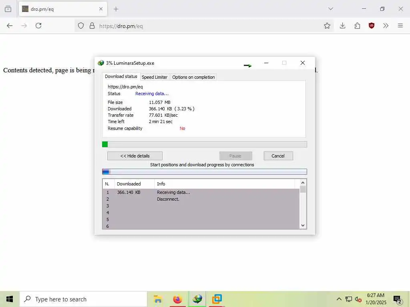Select connection row 2 Disconnect
Image resolution: width=410 pixels, height=307 pixels.
point(201,199)
